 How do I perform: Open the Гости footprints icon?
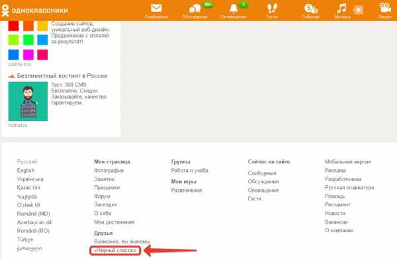coord(272,9)
